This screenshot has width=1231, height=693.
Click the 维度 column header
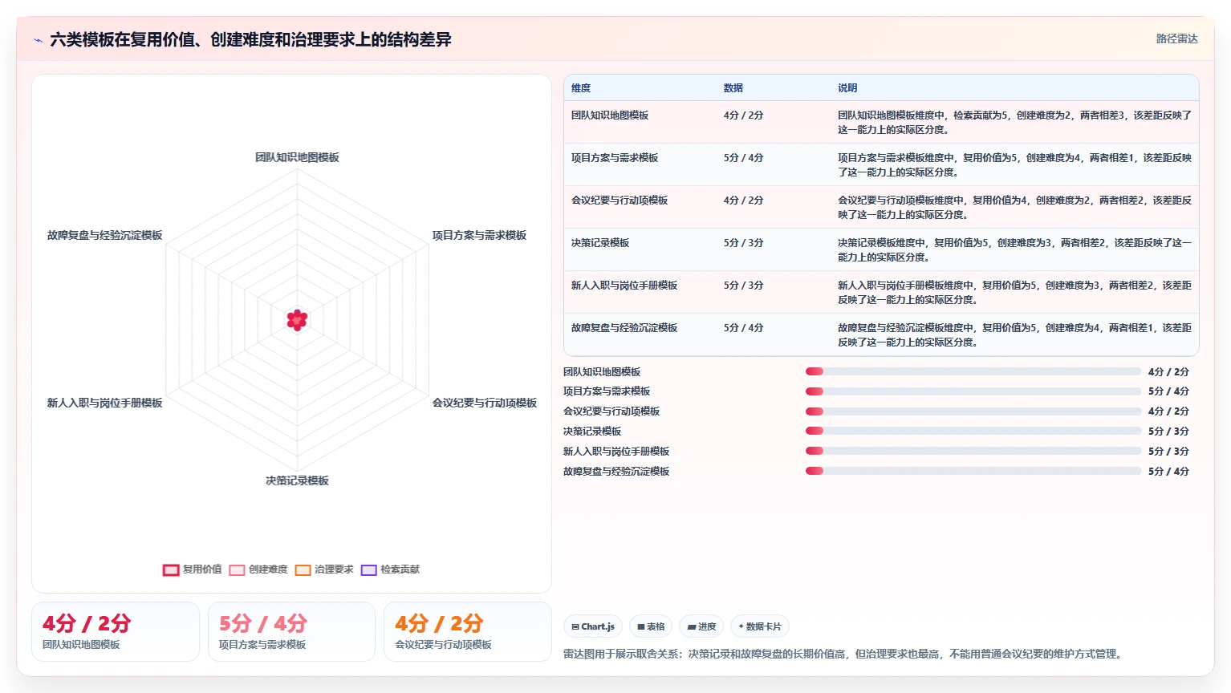(581, 88)
